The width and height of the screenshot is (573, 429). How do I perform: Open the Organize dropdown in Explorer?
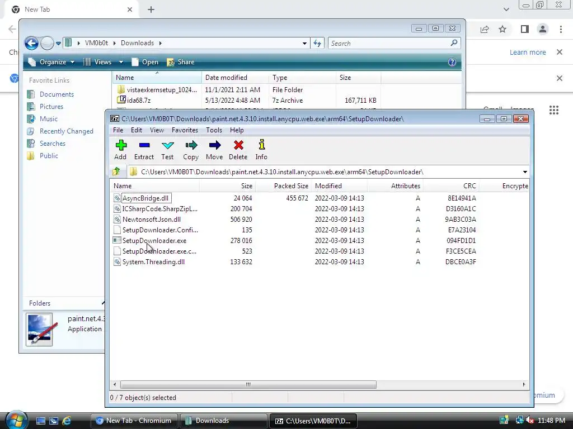(x=51, y=62)
